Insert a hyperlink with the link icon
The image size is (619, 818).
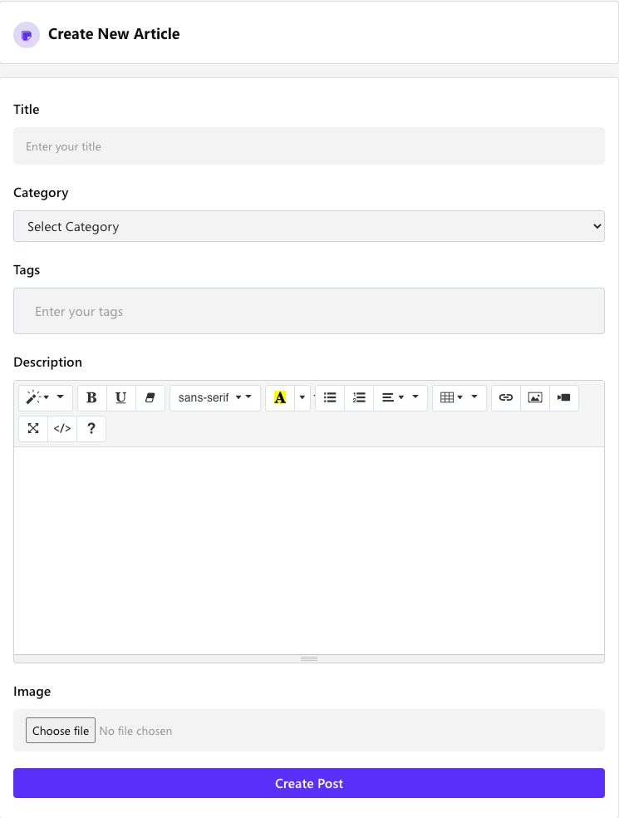[x=506, y=398]
